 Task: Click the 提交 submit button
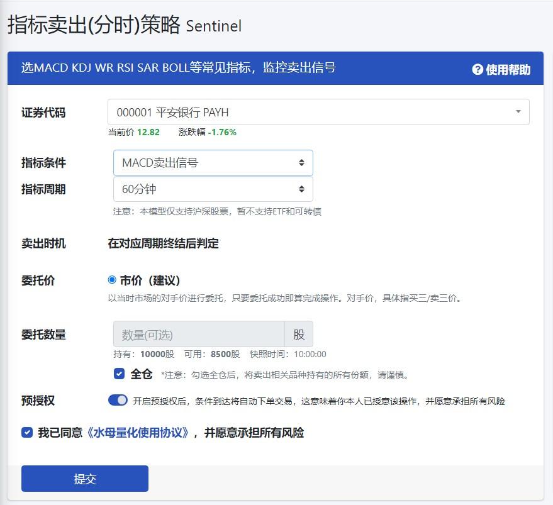(x=85, y=478)
